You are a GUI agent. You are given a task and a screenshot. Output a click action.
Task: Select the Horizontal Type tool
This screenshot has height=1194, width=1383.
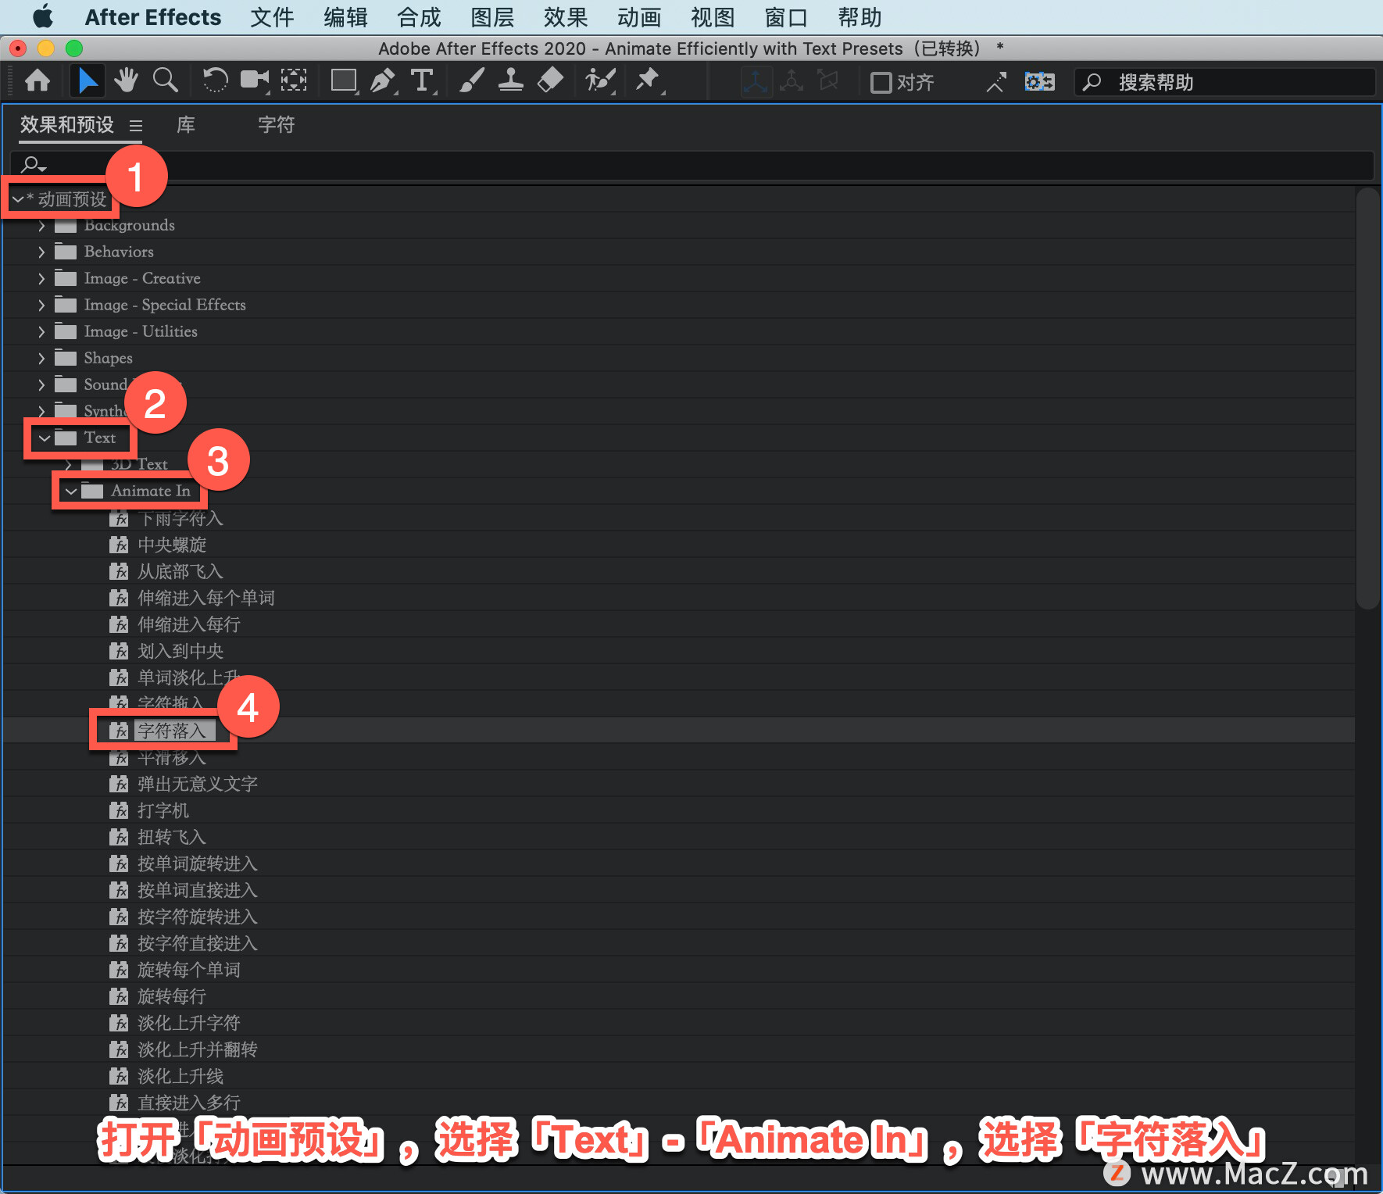pos(423,80)
